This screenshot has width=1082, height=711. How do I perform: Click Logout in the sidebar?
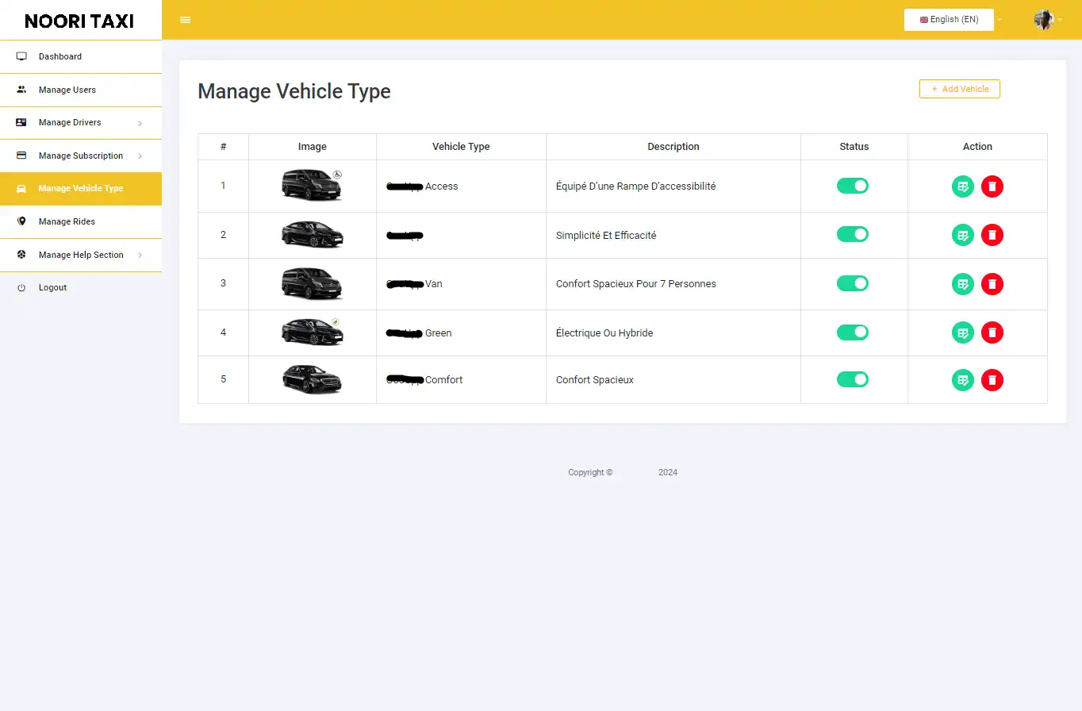click(x=52, y=287)
